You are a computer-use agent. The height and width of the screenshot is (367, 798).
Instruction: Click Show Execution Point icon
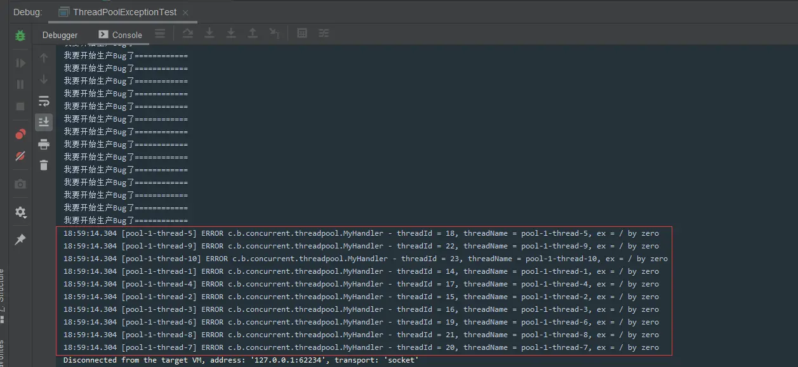[x=160, y=34]
